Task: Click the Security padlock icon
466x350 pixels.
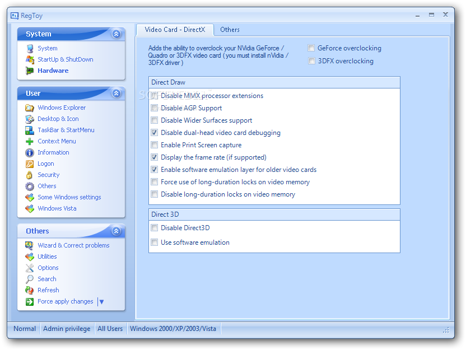Action: click(30, 175)
